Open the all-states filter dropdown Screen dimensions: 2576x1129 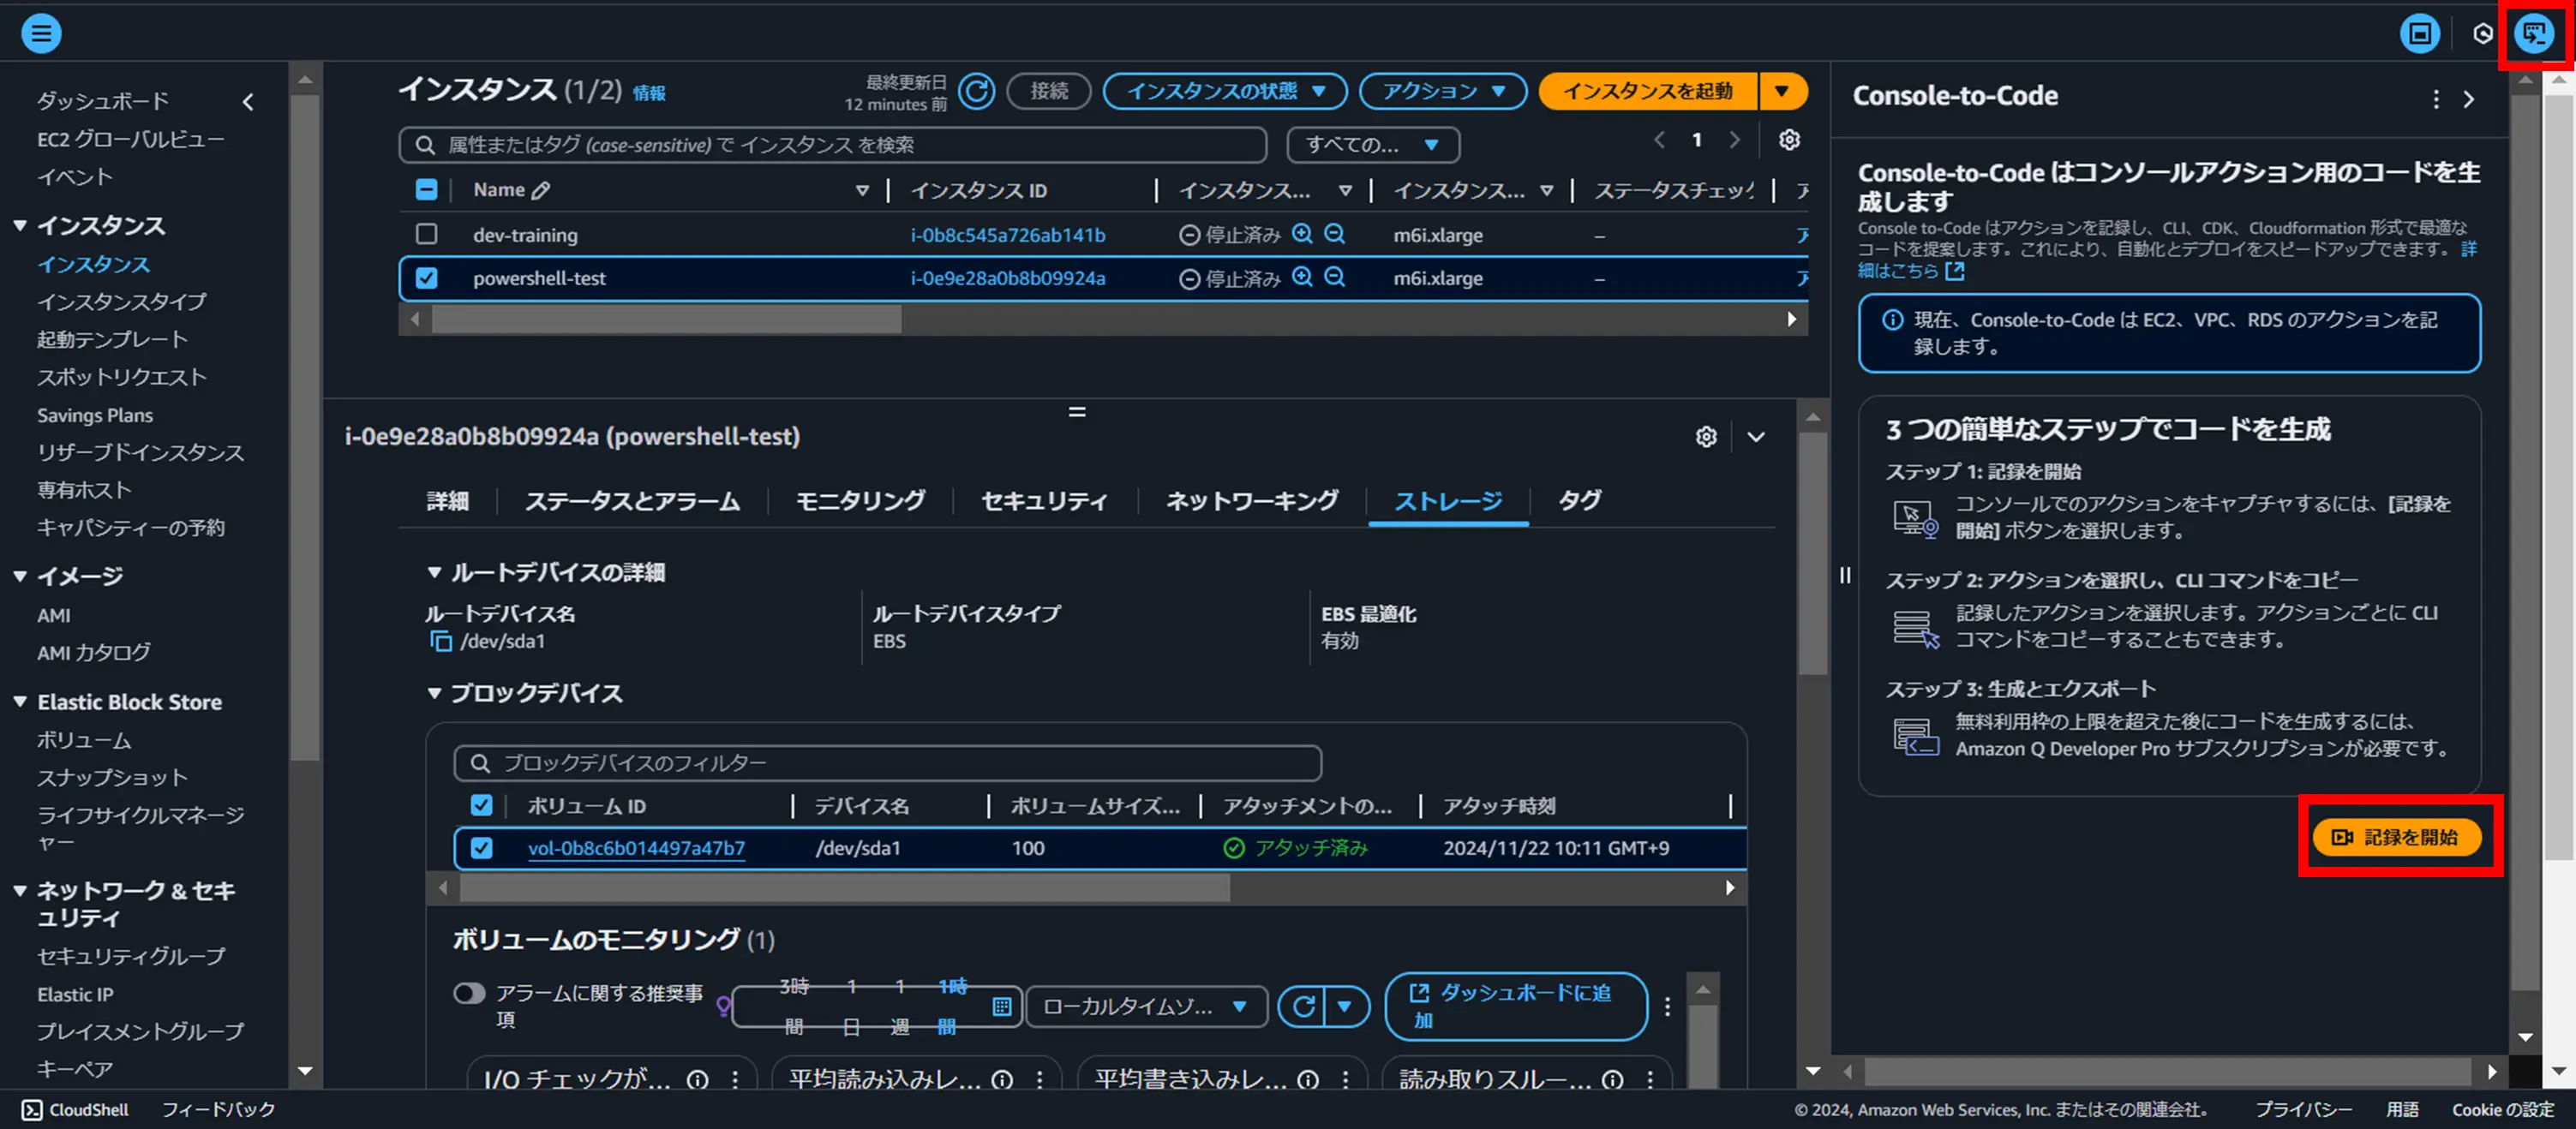[x=1372, y=145]
